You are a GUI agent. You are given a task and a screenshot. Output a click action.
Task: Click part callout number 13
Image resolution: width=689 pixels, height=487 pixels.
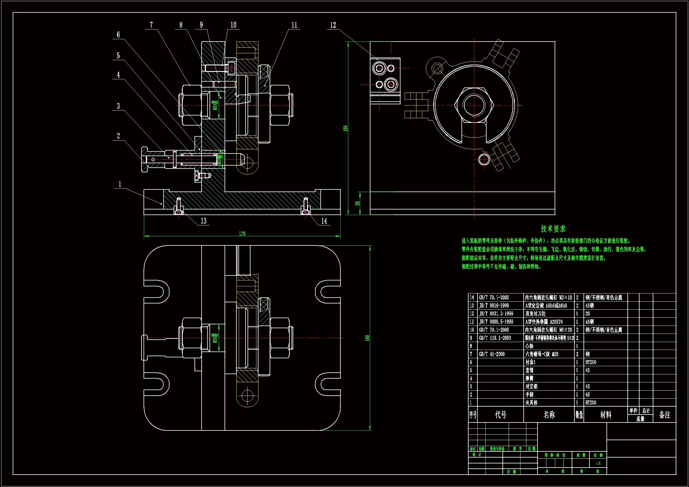click(x=203, y=221)
